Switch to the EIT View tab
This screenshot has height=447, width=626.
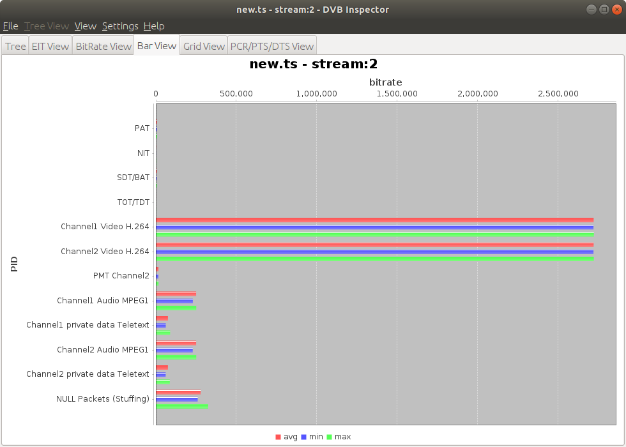point(50,46)
